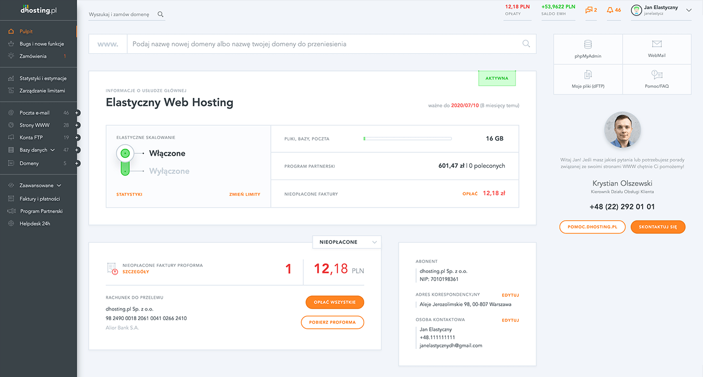Click the top domain search magnifier icon
This screenshot has height=377, width=703.
(x=160, y=14)
